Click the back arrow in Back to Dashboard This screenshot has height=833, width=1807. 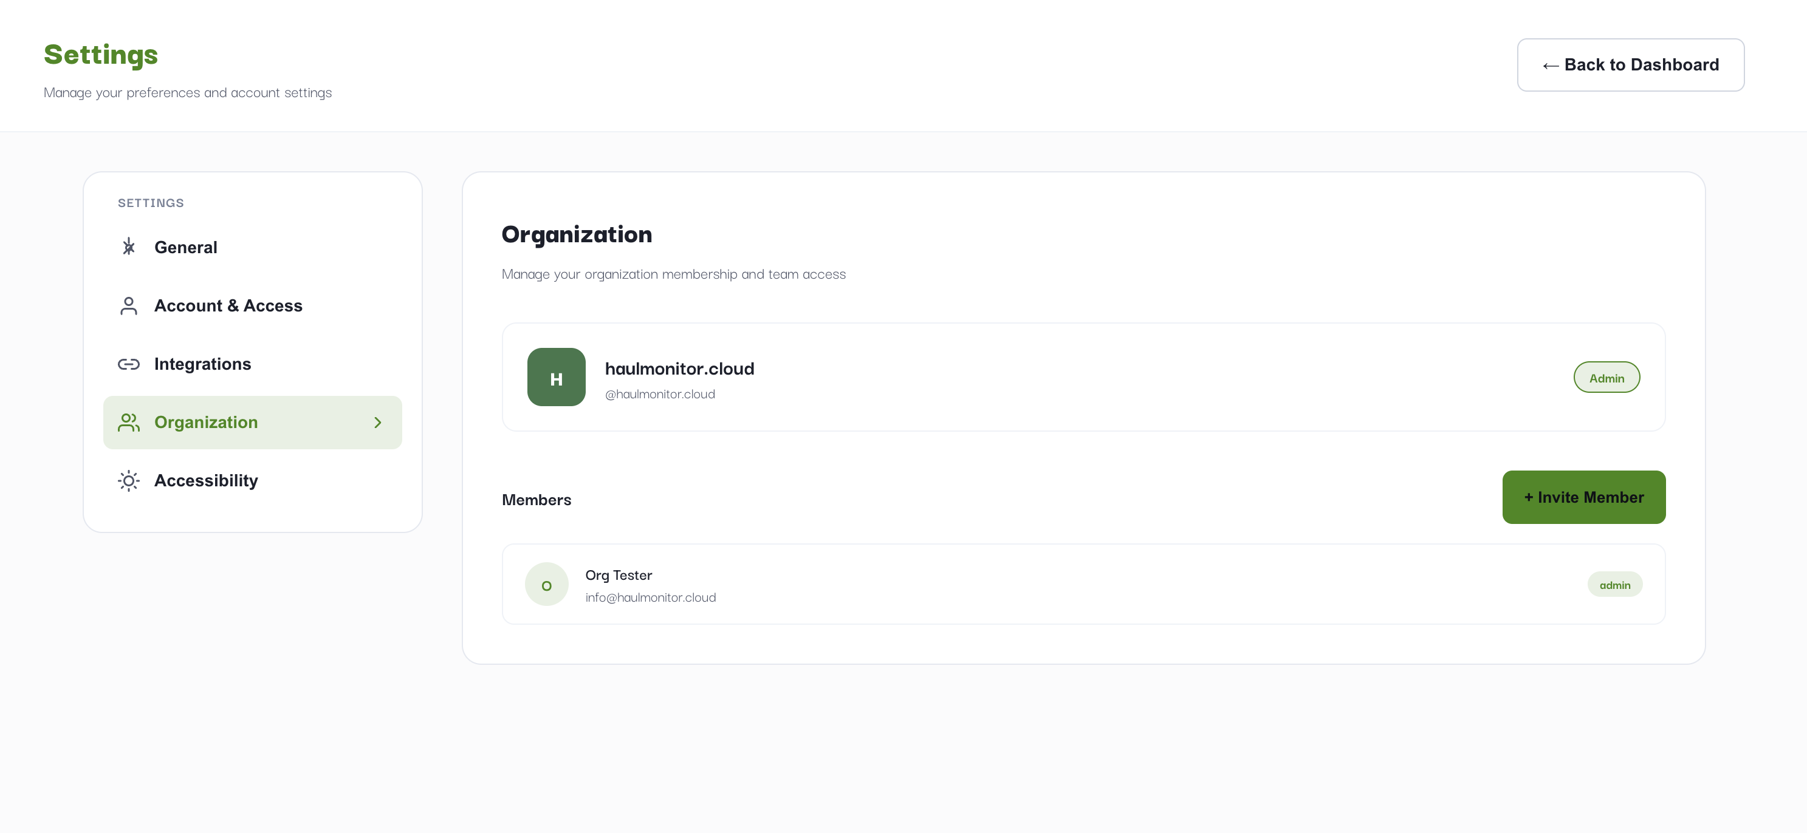(1550, 64)
